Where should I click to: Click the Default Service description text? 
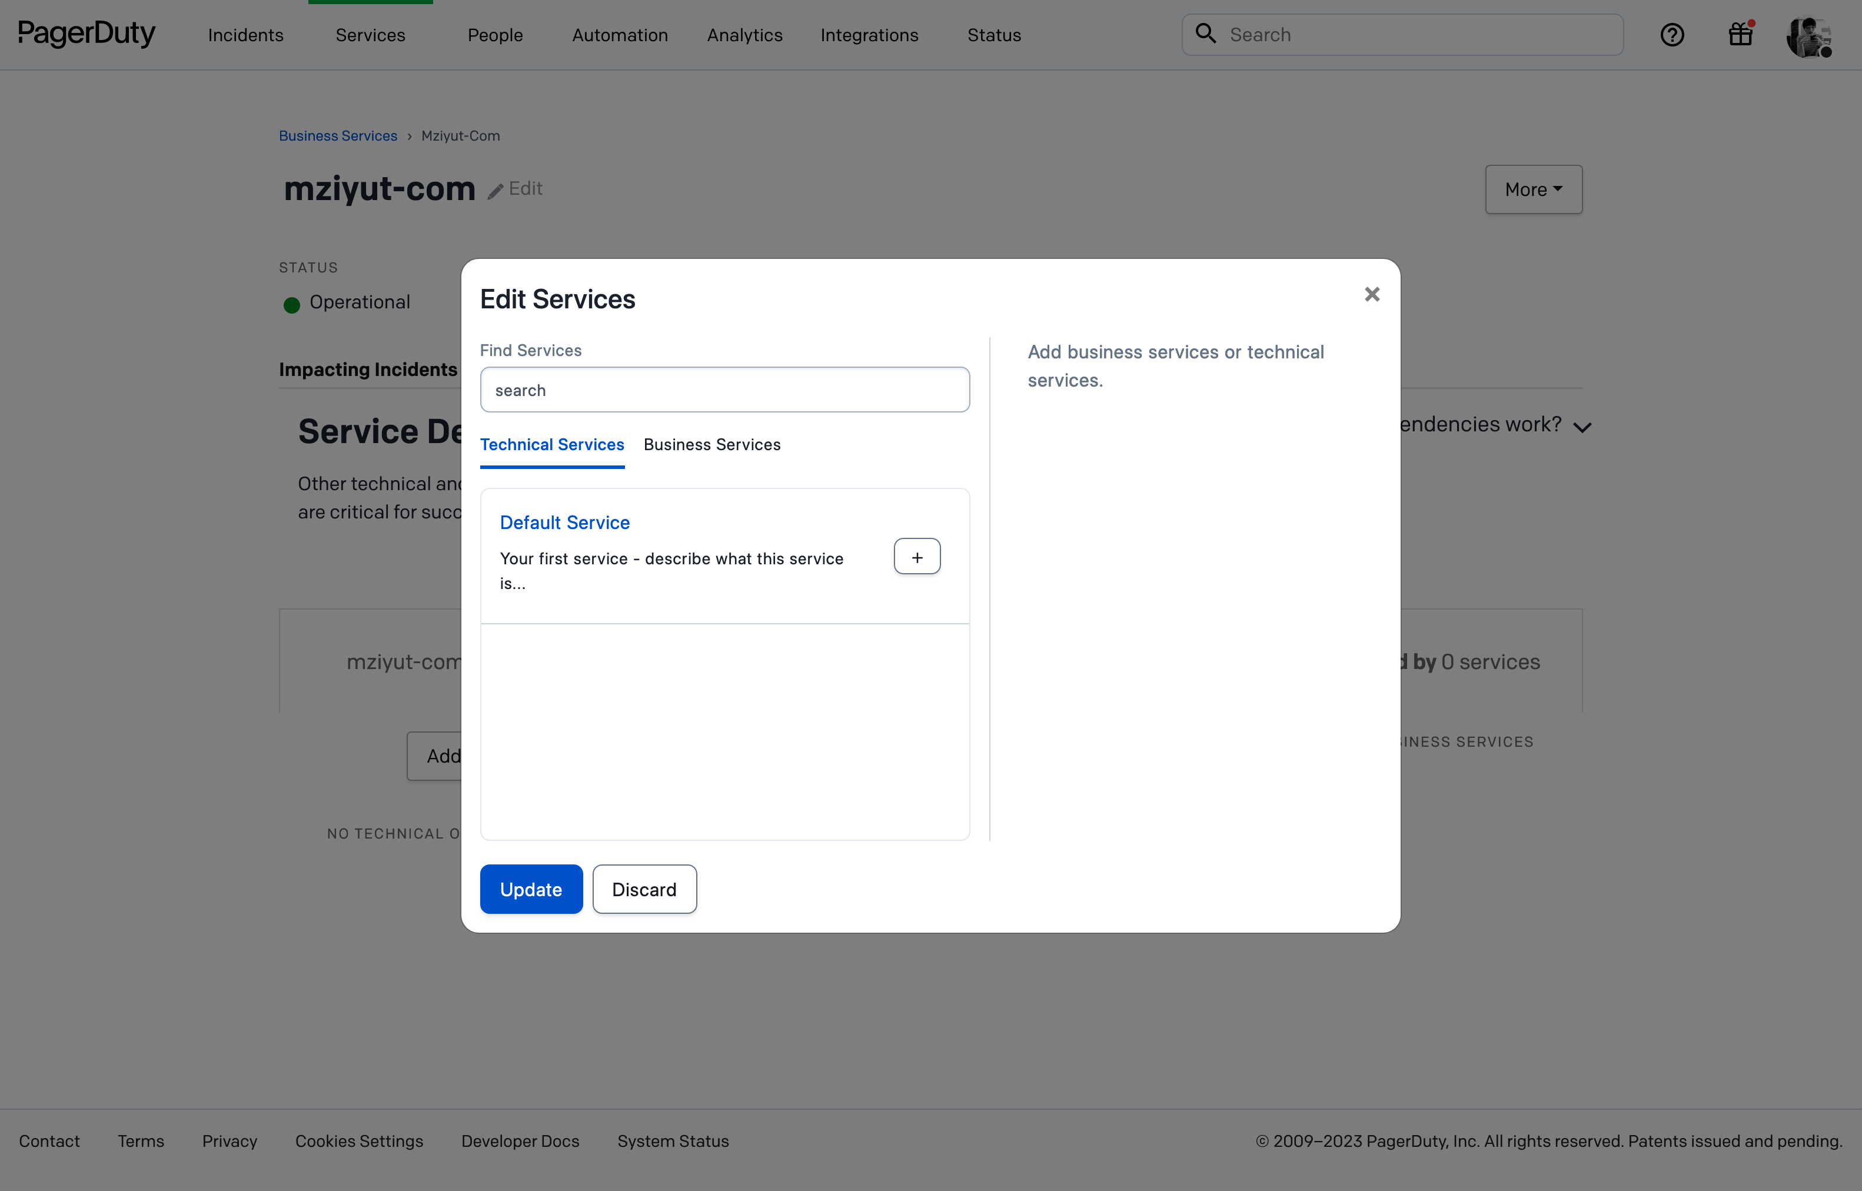point(671,571)
